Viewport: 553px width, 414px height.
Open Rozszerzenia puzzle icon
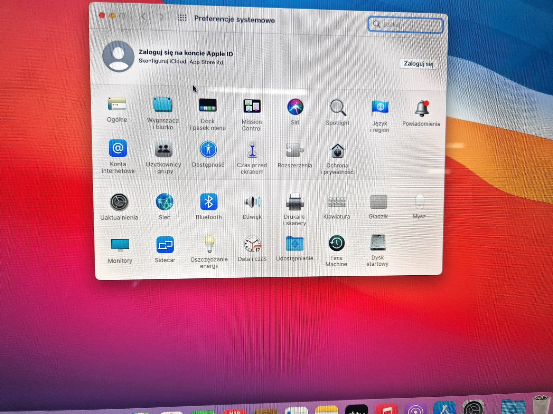pos(295,151)
